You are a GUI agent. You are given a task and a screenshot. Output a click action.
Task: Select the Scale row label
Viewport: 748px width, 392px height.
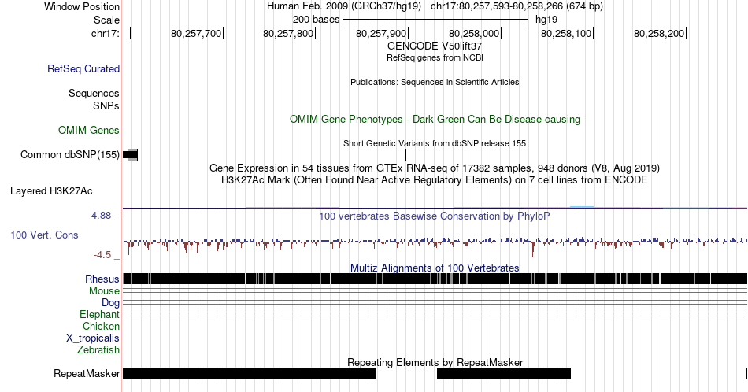[106, 20]
